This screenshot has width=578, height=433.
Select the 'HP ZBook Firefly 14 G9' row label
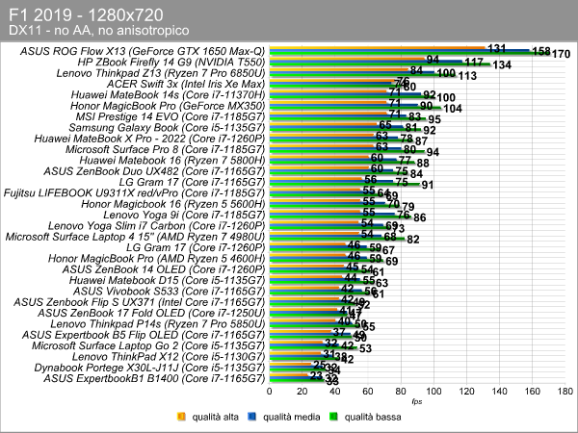pyautogui.click(x=171, y=62)
